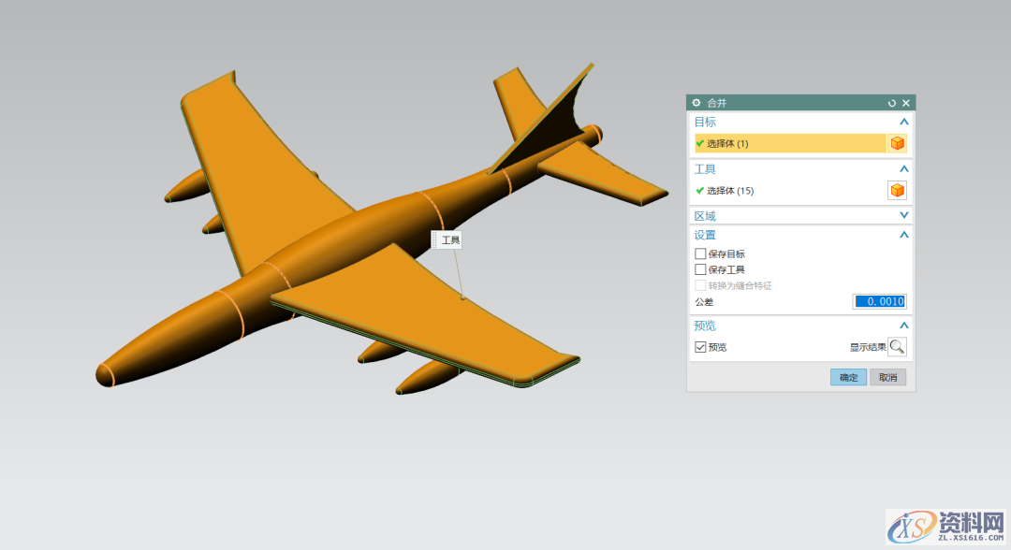Viewport: 1011px width, 550px height.
Task: Close the 合并 dialog with X
Action: pos(905,103)
